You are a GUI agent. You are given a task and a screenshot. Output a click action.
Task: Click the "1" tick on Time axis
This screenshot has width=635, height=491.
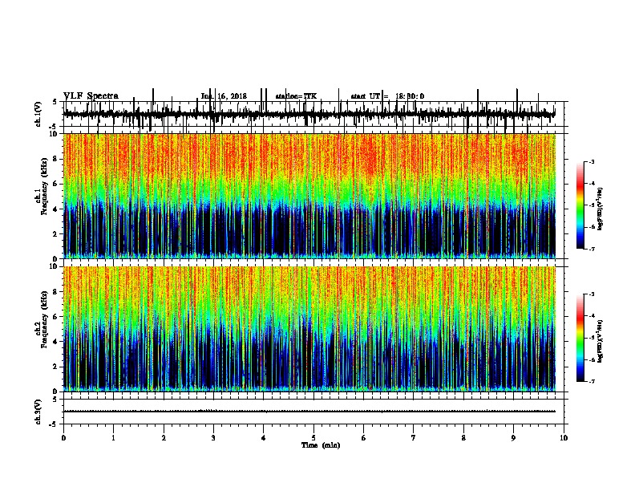[x=113, y=438]
